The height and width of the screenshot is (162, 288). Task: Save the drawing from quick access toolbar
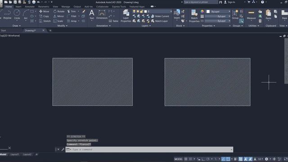click(x=15, y=2)
